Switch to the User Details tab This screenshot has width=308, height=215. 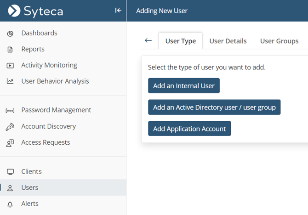[x=228, y=41]
